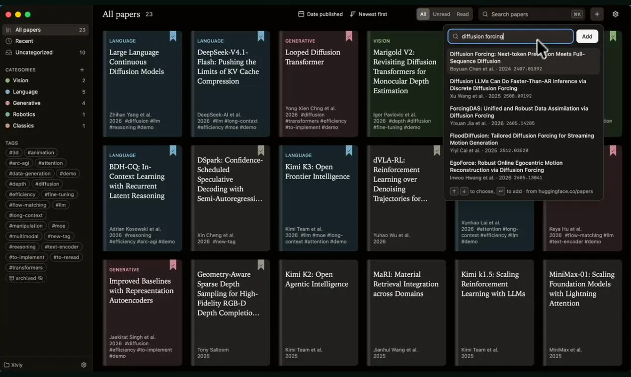Viewport: 631px width, 377px height.
Task: Click the plus button beside the search bar
Action: (x=597, y=14)
